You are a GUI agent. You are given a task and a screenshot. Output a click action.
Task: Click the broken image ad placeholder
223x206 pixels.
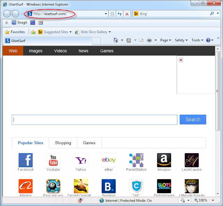196,75
